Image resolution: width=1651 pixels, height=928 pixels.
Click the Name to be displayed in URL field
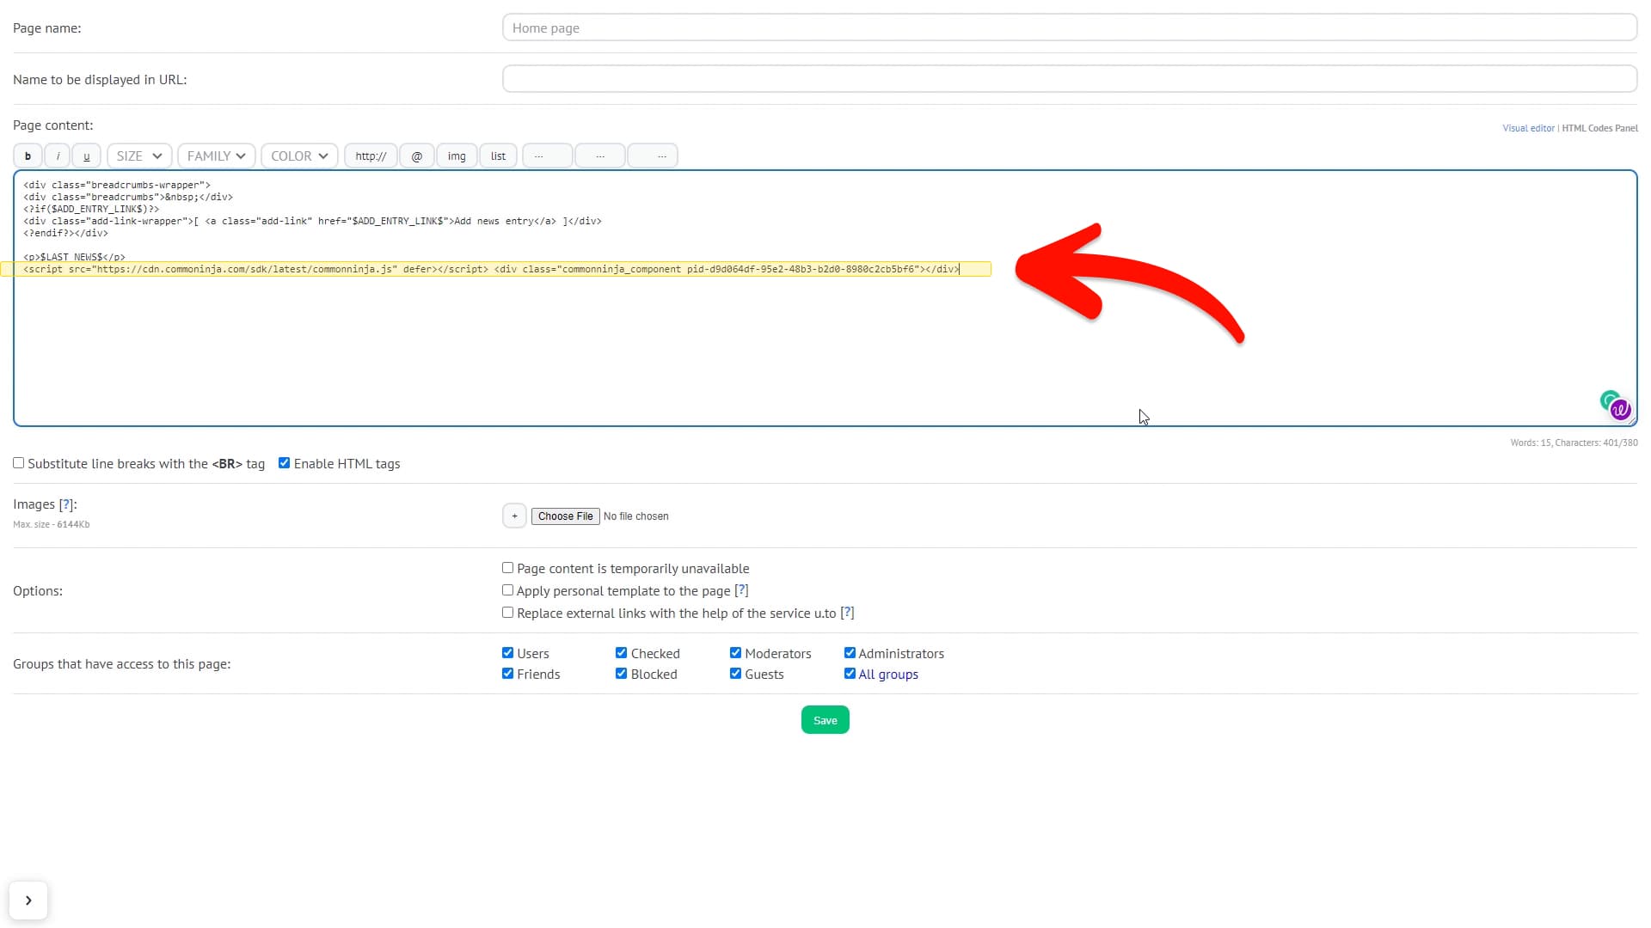click(1070, 79)
